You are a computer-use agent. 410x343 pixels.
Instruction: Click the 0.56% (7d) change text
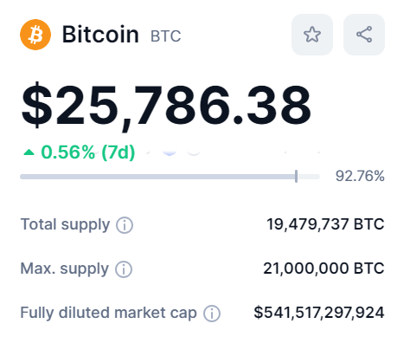click(88, 152)
